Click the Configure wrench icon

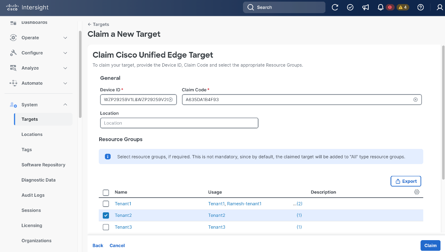(x=13, y=53)
